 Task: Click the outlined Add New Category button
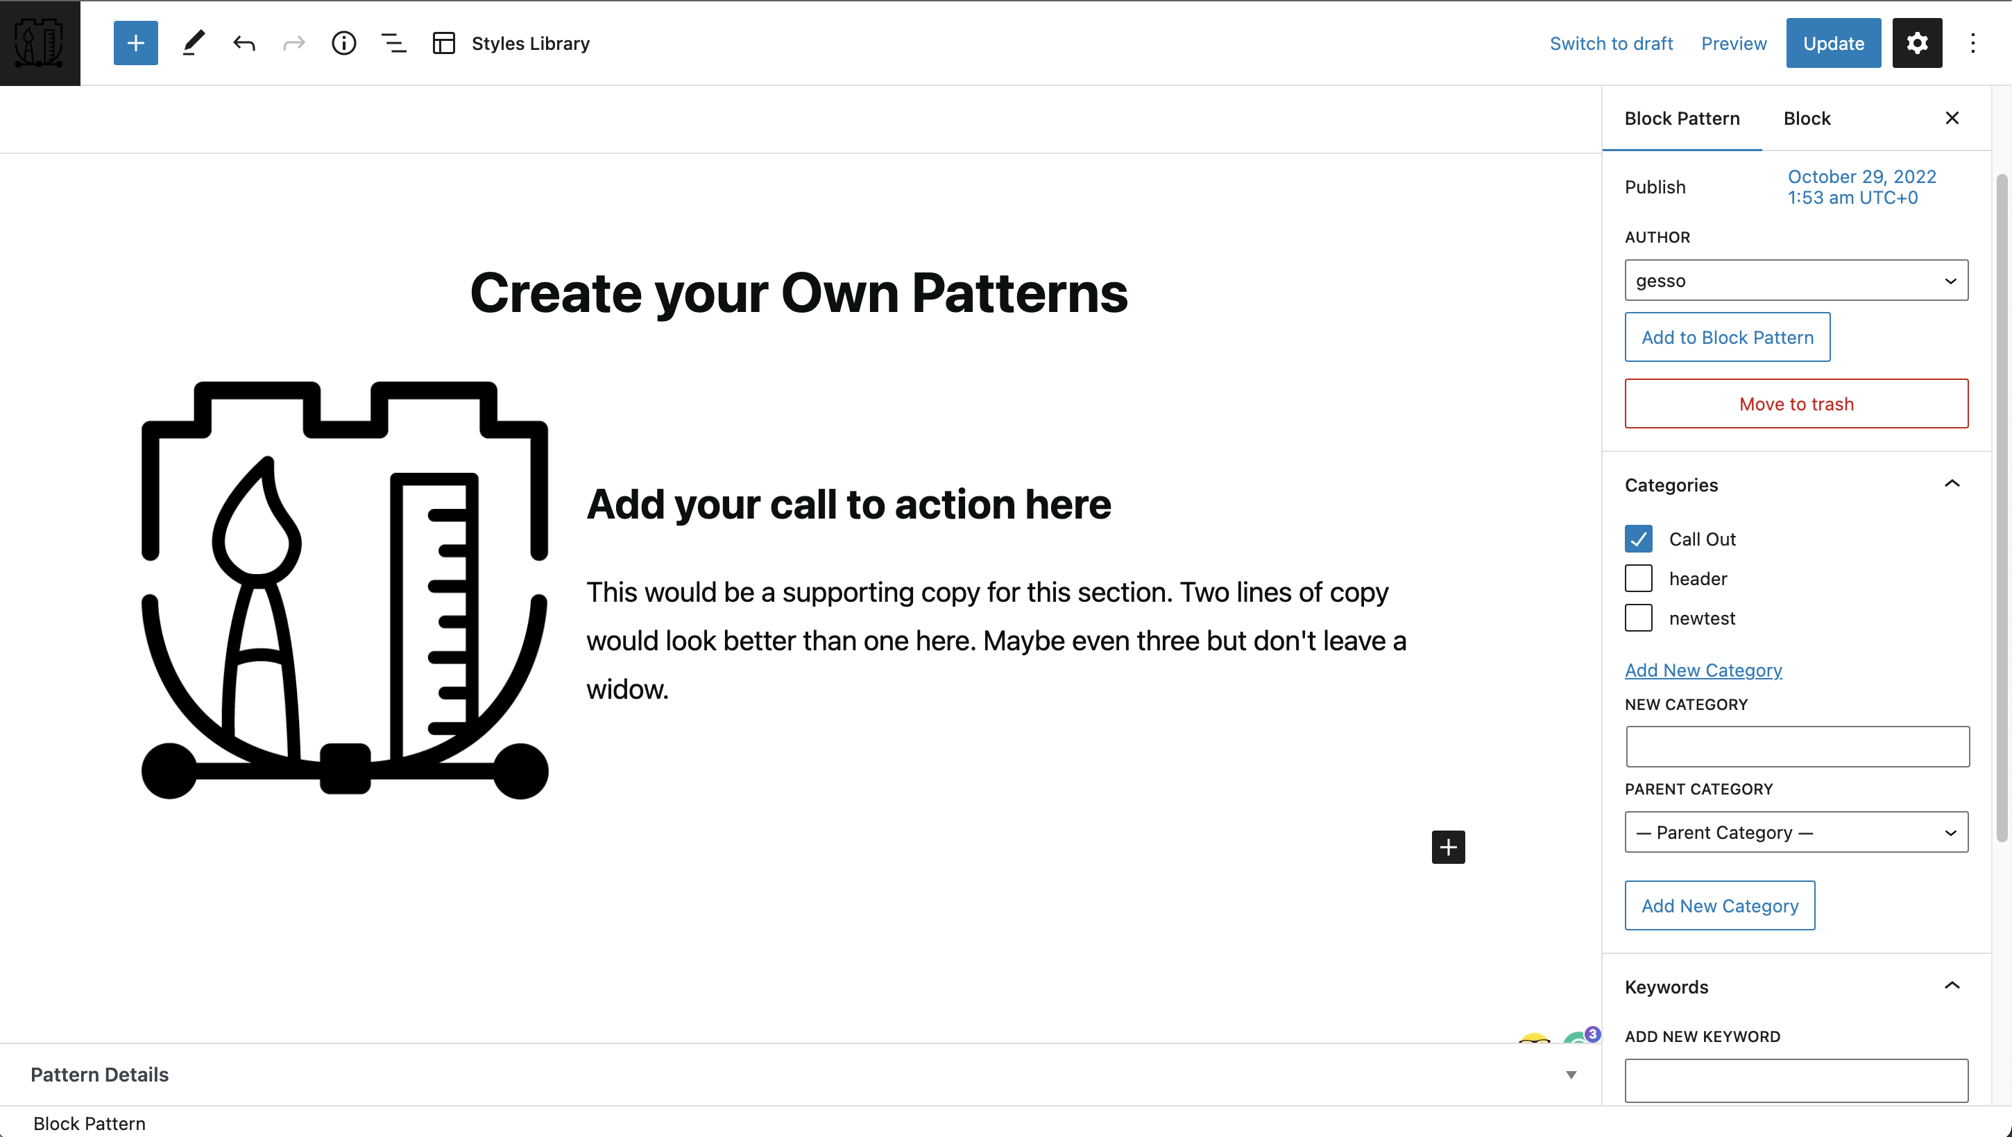coord(1720,906)
